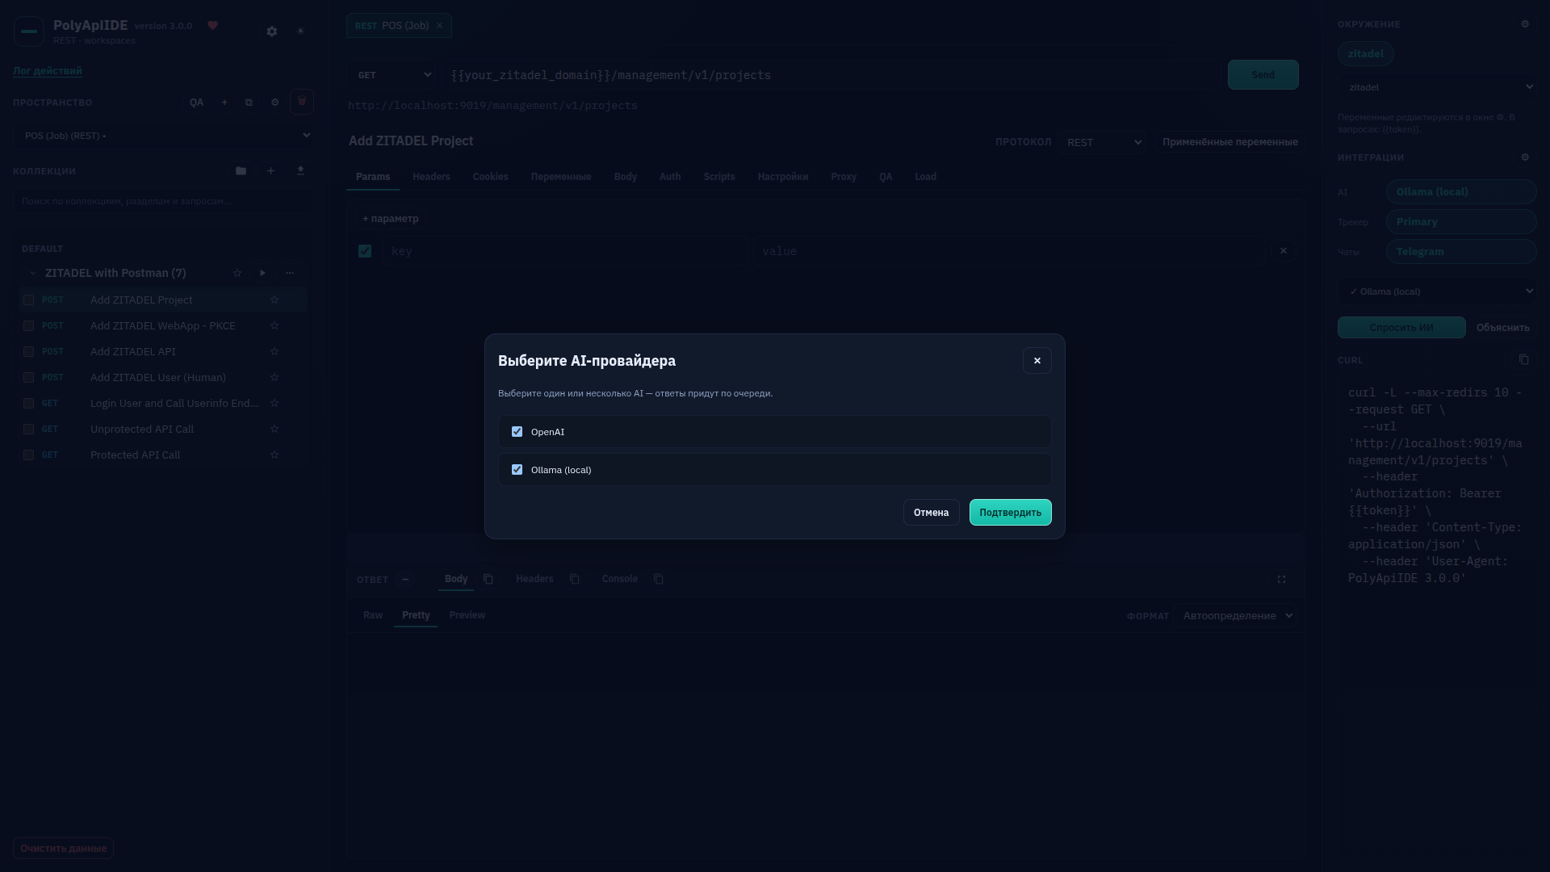Image resolution: width=1550 pixels, height=872 pixels.
Task: Toggle light theme sun icon
Action: (x=300, y=31)
